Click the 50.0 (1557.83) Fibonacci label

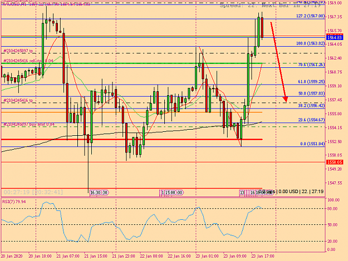(x=311, y=93)
